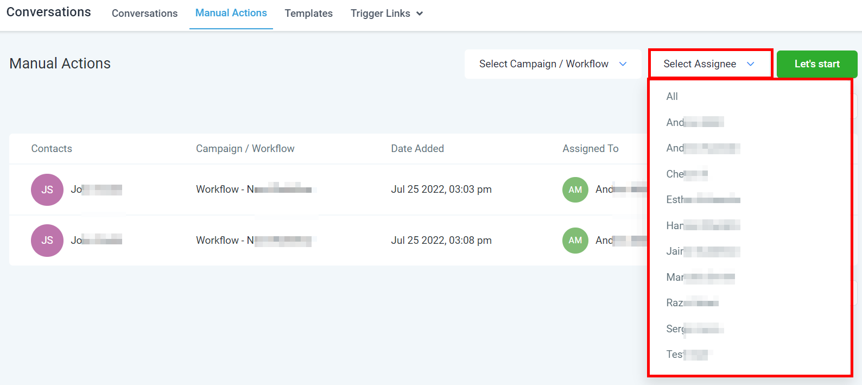This screenshot has width=862, height=385.
Task: Select the assignee starting with "Raz"
Action: tap(692, 303)
